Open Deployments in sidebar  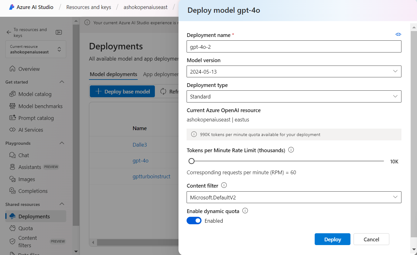tap(36, 216)
